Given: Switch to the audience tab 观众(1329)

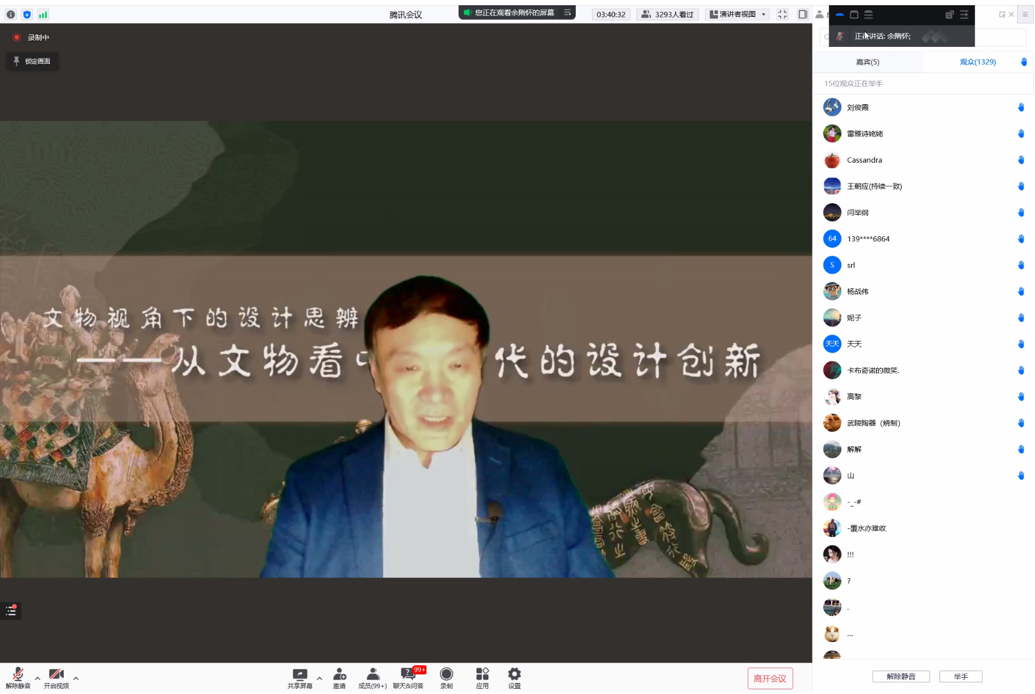Looking at the screenshot, I should coord(978,62).
